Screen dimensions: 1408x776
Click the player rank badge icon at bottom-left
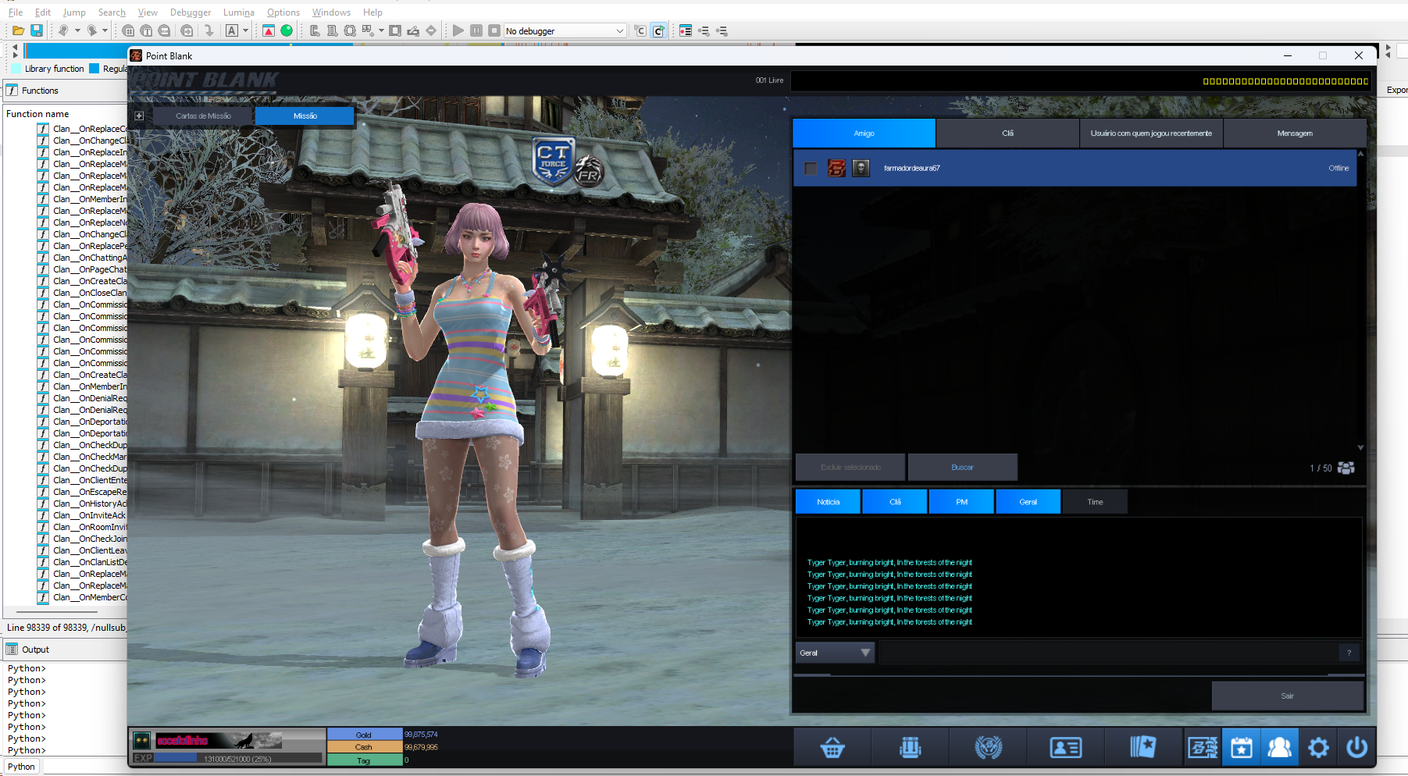(141, 739)
